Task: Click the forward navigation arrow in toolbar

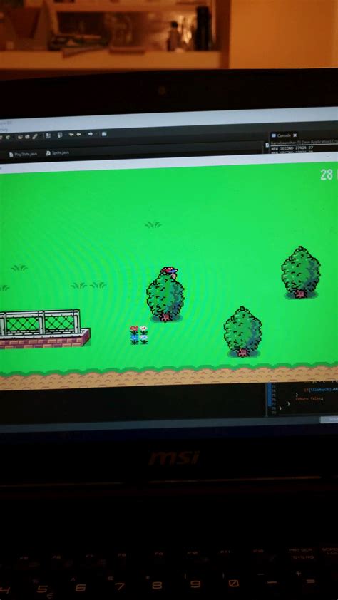Action: pos(91,134)
